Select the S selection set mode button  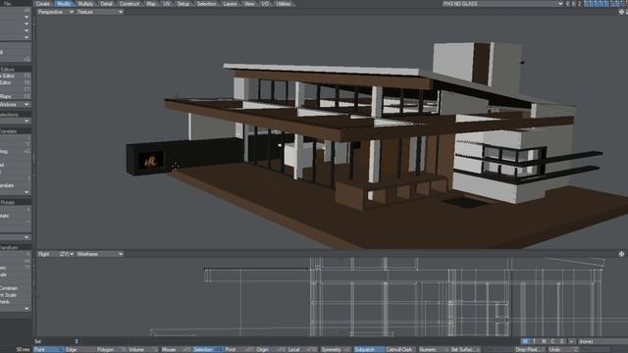562,341
